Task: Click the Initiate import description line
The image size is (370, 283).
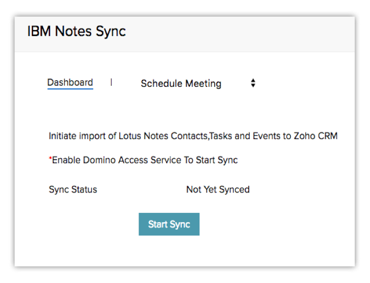Action: [x=193, y=136]
